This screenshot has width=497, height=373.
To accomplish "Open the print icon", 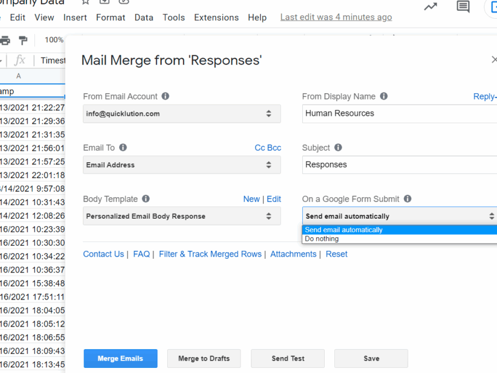I will (x=5, y=40).
